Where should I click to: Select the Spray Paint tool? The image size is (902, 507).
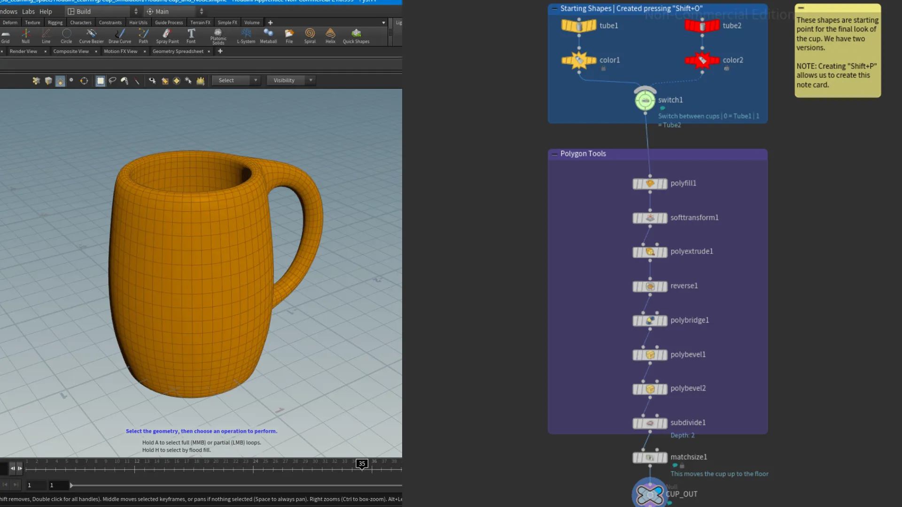tap(167, 35)
